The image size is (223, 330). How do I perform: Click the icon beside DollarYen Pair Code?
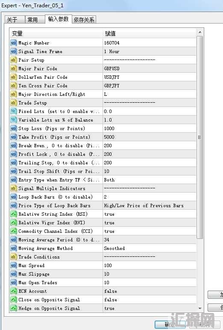(13, 77)
